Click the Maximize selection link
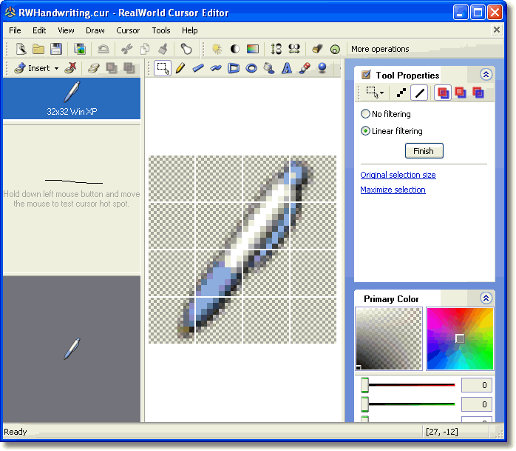Image resolution: width=516 pixels, height=451 pixels. click(x=393, y=190)
